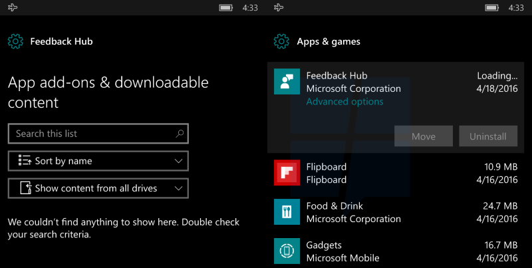The width and height of the screenshot is (532, 268).
Task: Open Advanced options for Feedback Hub
Action: click(x=344, y=102)
